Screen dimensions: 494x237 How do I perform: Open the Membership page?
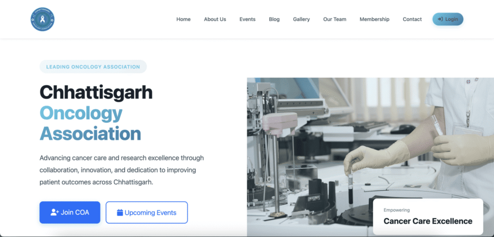(x=374, y=19)
